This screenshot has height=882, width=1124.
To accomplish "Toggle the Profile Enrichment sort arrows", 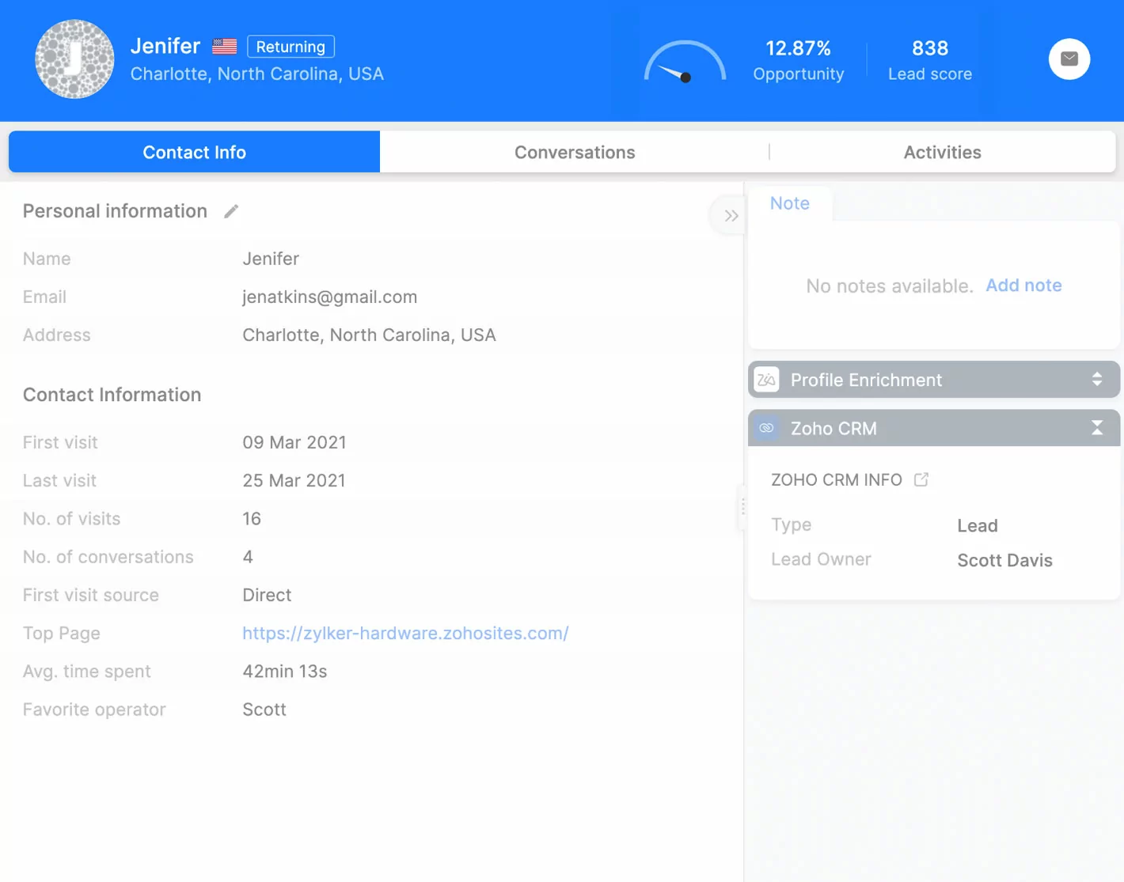I will click(1097, 380).
